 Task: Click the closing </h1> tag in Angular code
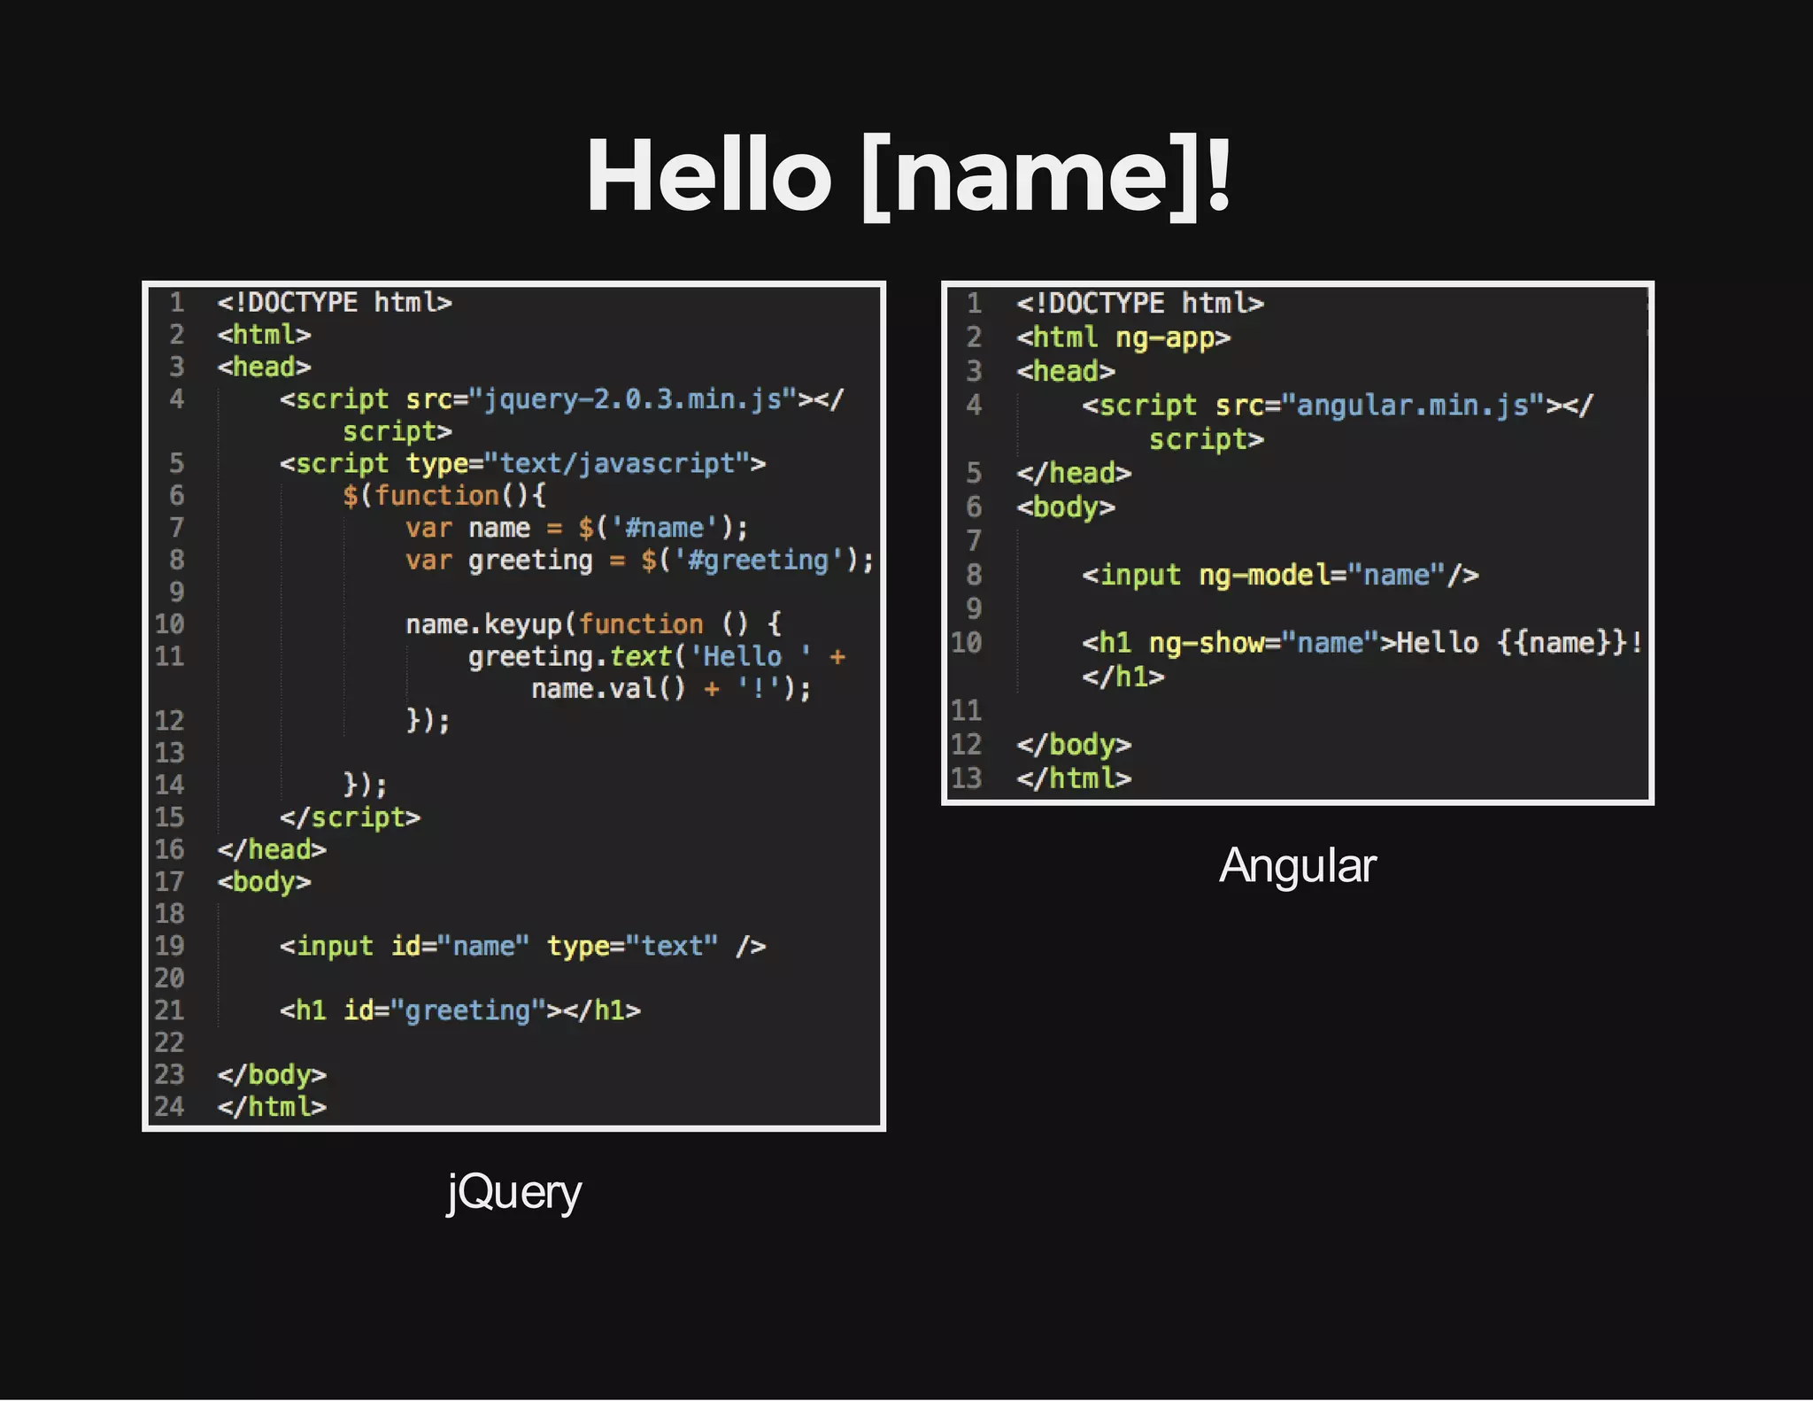pos(1123,677)
